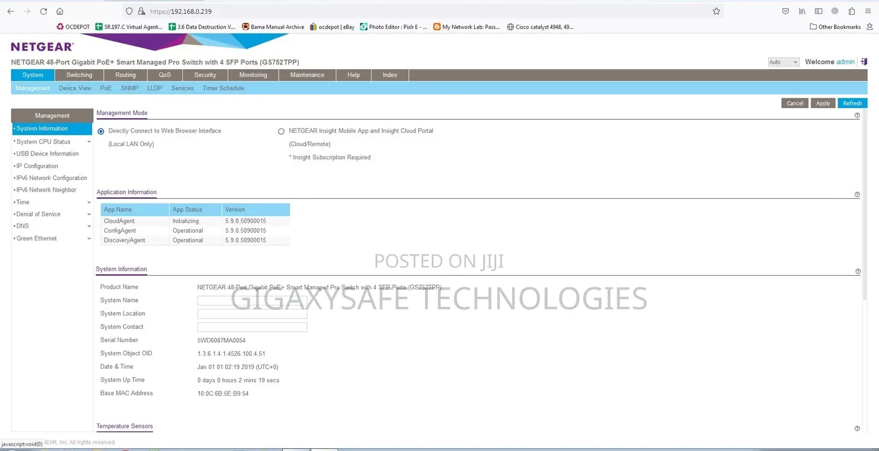Open help for Application Information section
Viewport: 879px width, 451px height.
pos(857,194)
